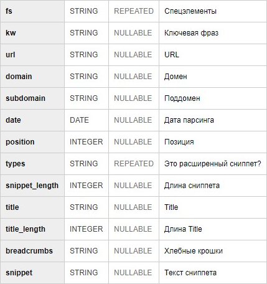Click the breadcrumbs field name
The image size is (267, 284).
pos(29,251)
